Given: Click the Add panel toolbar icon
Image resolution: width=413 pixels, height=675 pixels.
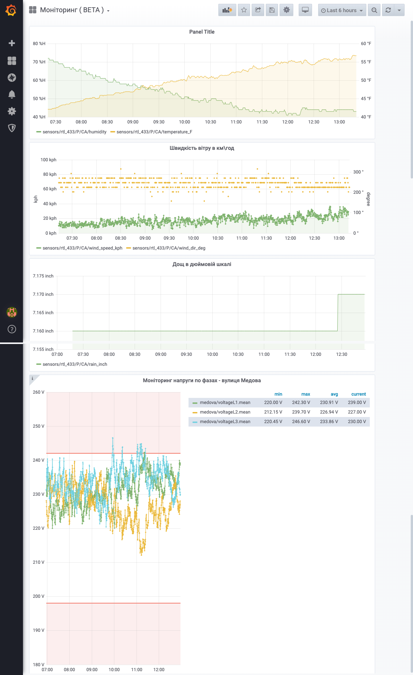Looking at the screenshot, I should click(x=227, y=10).
